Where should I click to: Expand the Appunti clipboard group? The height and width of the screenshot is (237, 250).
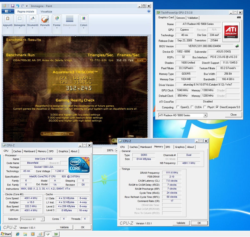pyautogui.click(x=8, y=24)
